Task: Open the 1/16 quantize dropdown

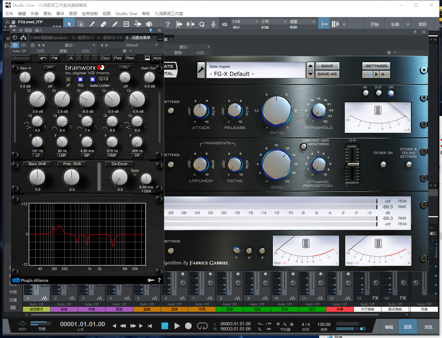Action: [x=245, y=22]
